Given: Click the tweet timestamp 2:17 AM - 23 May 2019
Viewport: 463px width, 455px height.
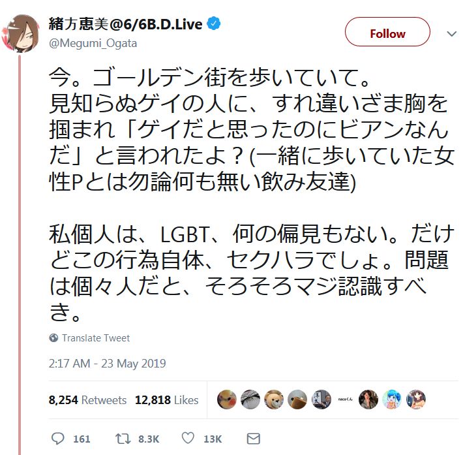Looking at the screenshot, I should click(x=108, y=364).
